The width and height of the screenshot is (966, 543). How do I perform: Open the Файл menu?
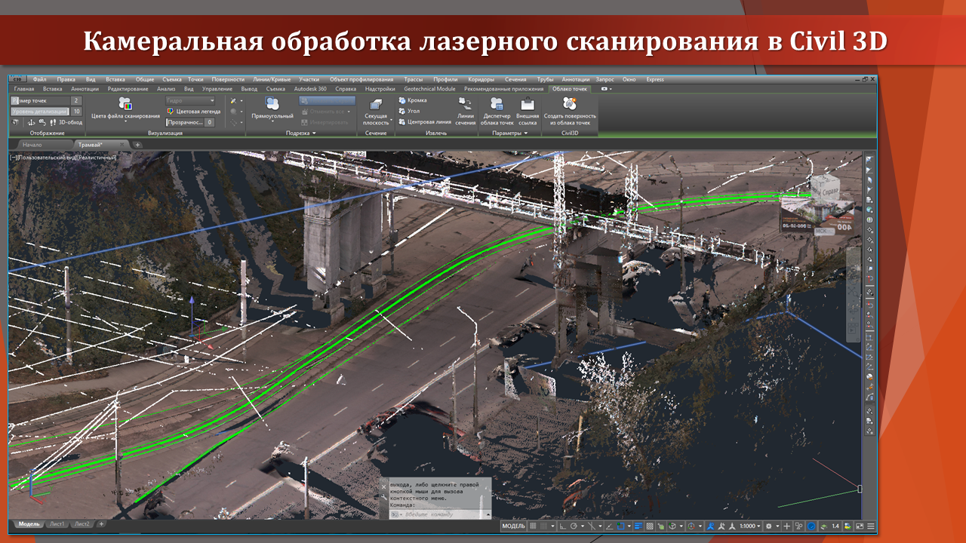point(39,79)
